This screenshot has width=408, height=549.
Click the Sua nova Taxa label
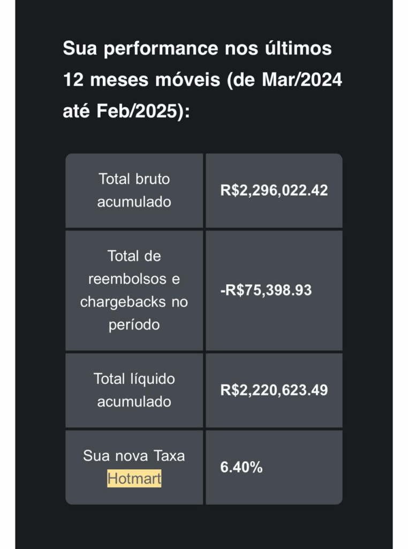coord(134,456)
